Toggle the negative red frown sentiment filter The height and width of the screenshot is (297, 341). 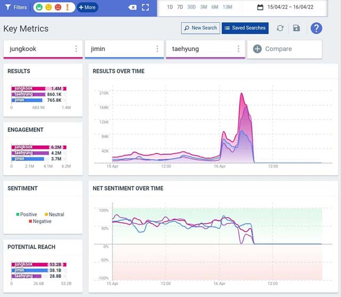coord(58,7)
